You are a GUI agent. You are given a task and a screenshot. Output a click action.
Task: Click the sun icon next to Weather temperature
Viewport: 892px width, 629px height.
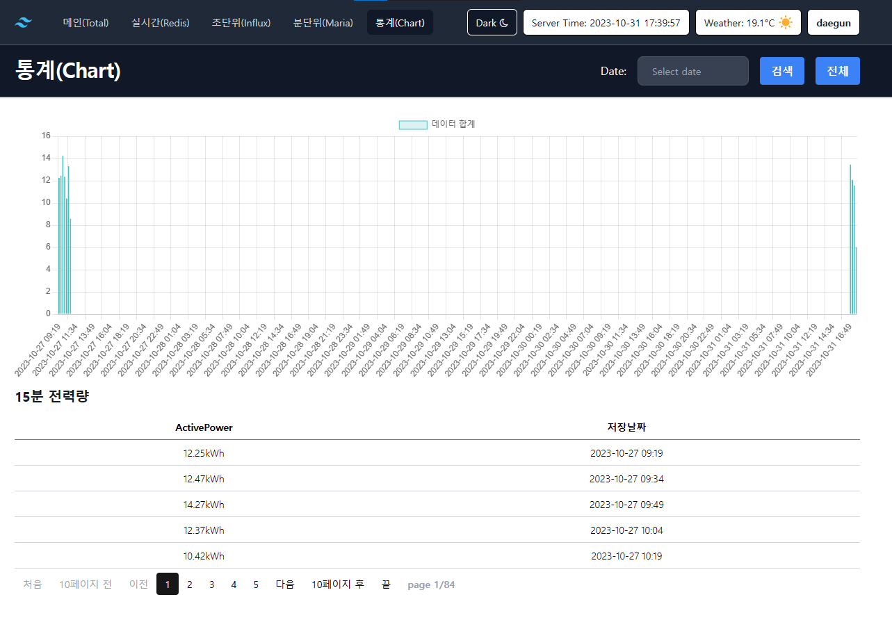point(785,22)
